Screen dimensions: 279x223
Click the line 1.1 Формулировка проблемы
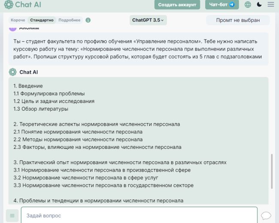[49, 93]
